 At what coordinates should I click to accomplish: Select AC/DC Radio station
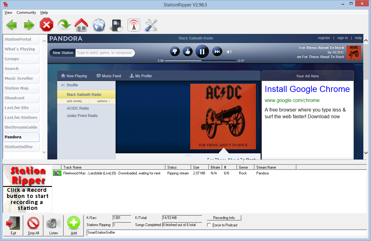(78, 108)
